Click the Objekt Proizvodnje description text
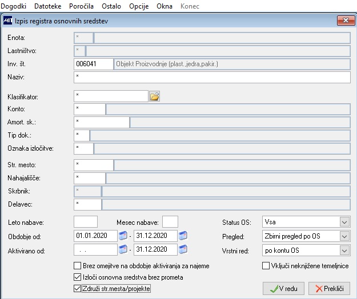This screenshot has height=299, width=357. (167, 64)
